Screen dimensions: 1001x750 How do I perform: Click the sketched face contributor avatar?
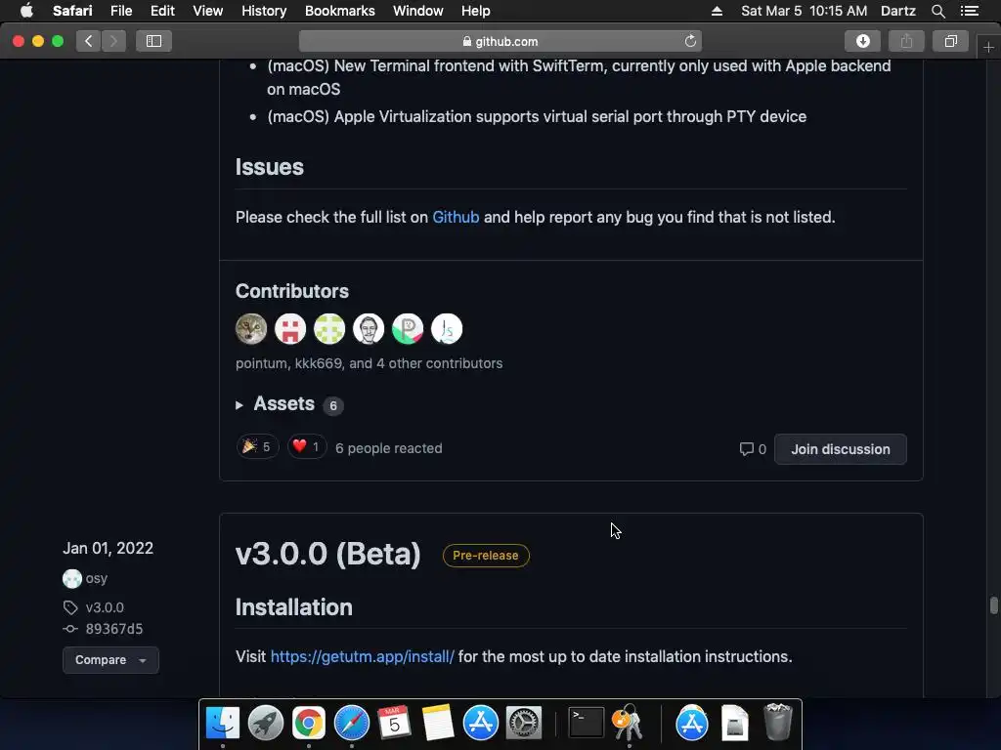pos(369,329)
